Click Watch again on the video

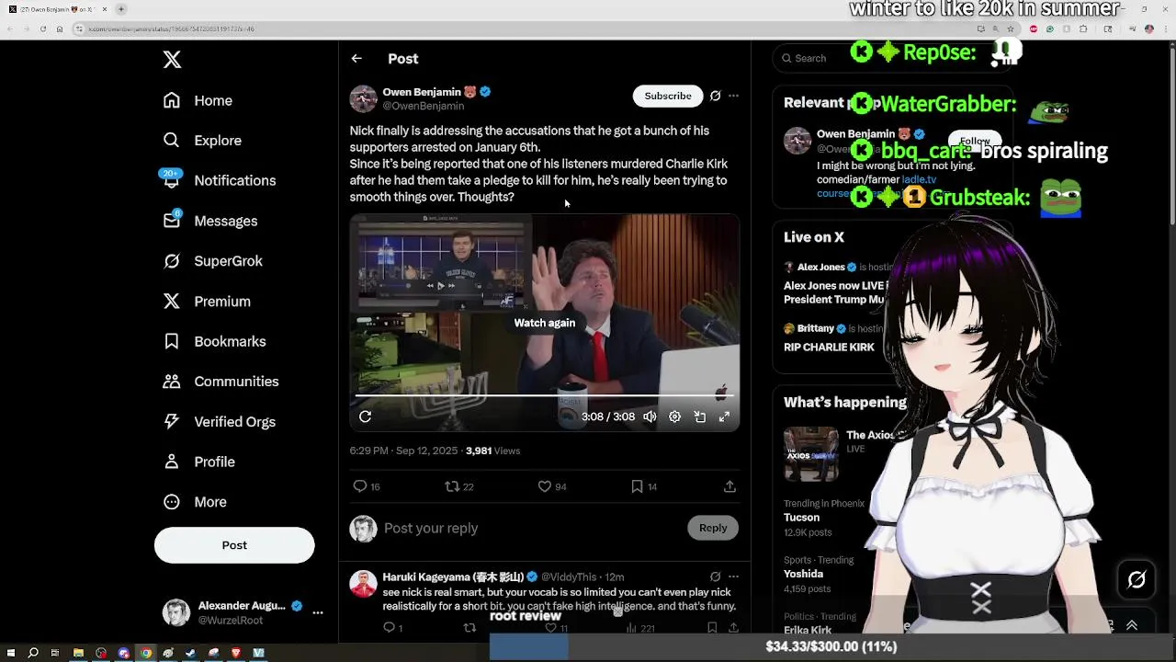(x=545, y=323)
